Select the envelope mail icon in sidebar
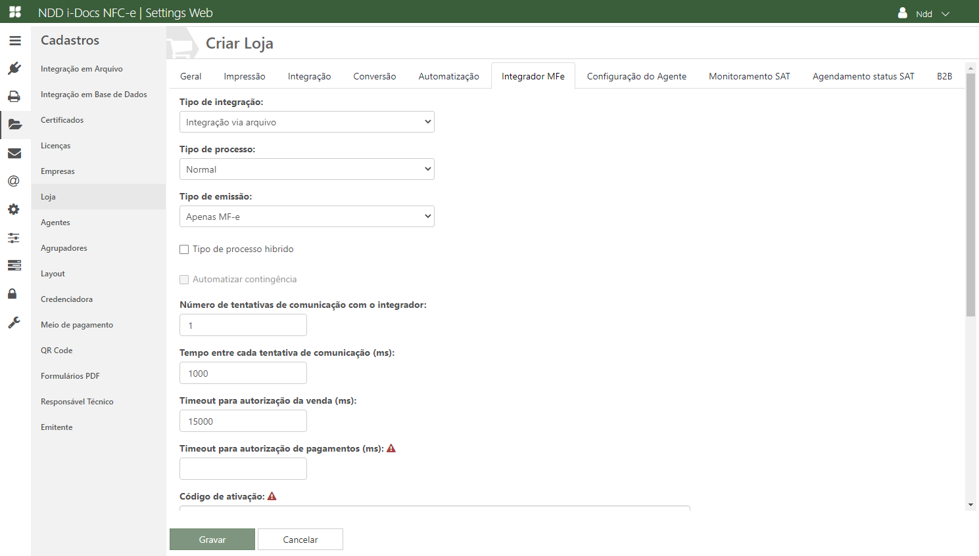The width and height of the screenshot is (979, 556). (14, 153)
